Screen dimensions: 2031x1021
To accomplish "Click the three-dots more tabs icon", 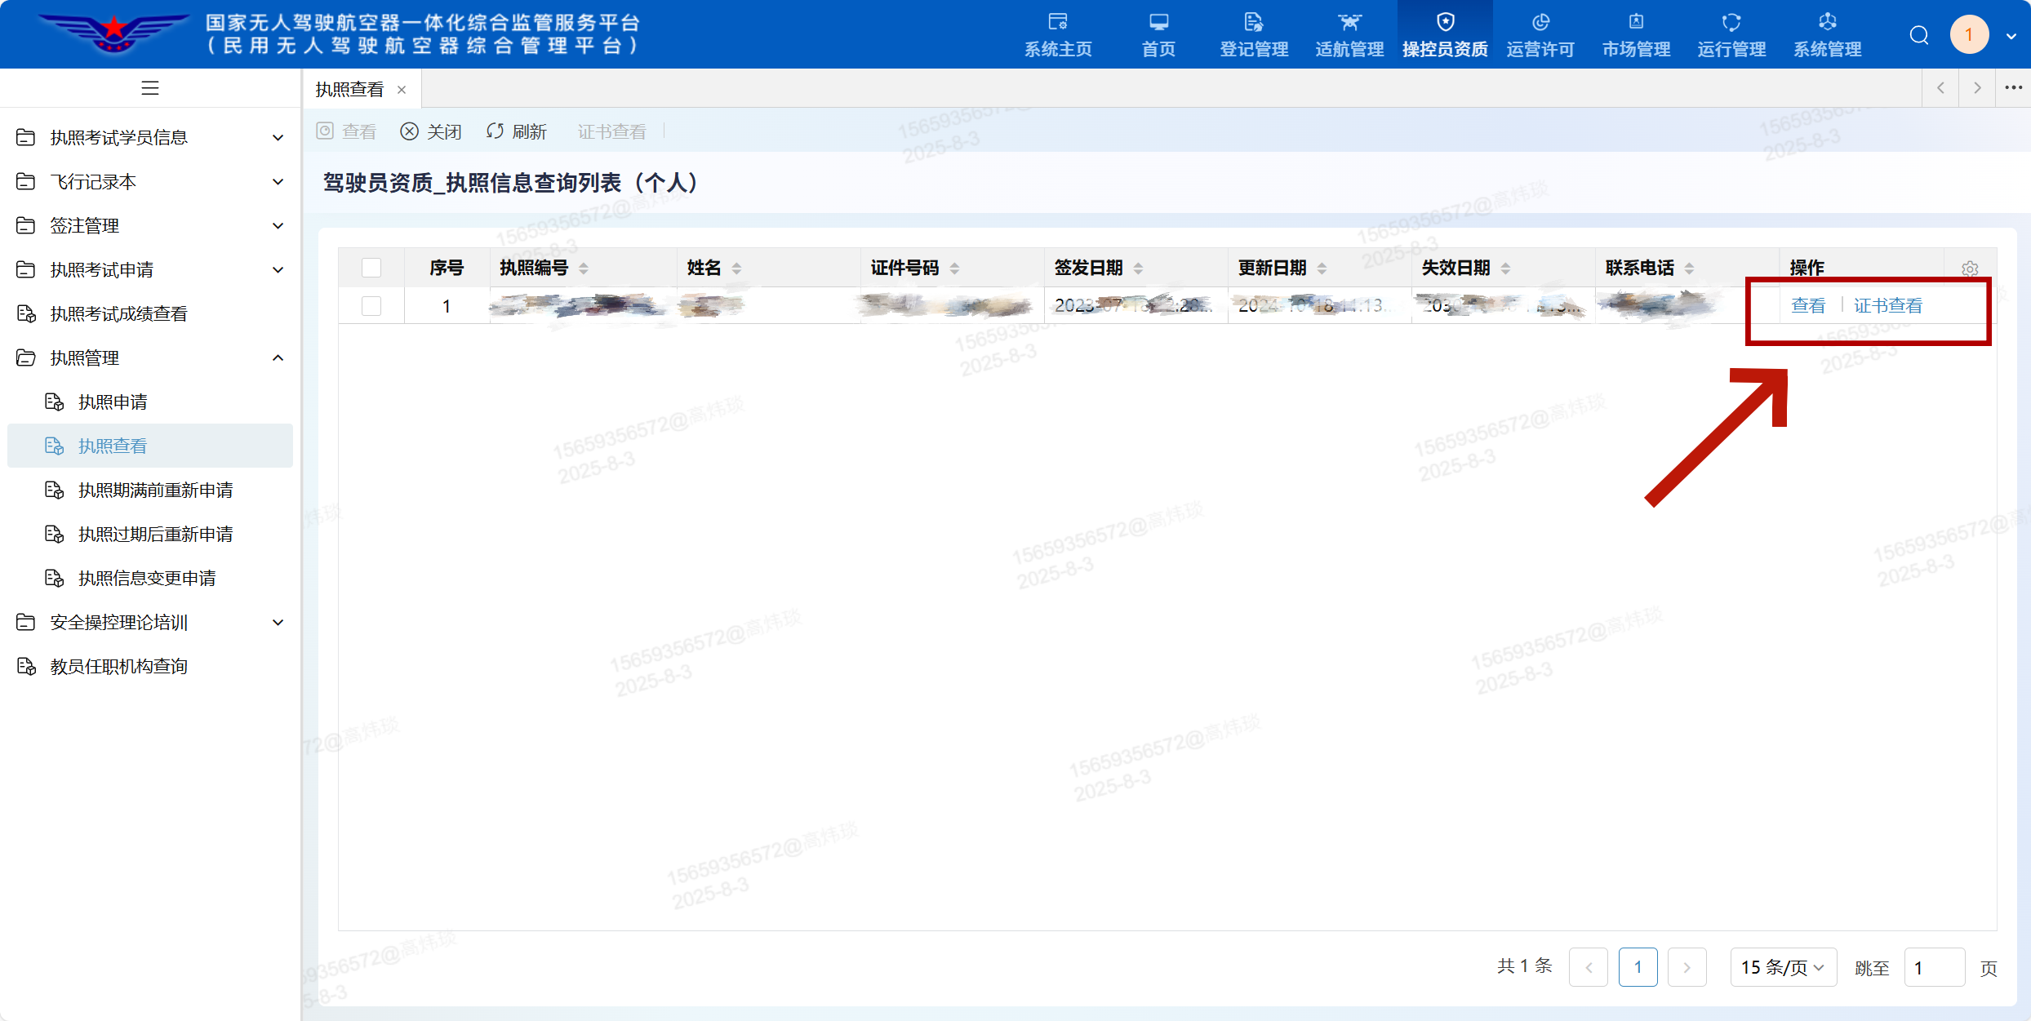I will pyautogui.click(x=2013, y=88).
